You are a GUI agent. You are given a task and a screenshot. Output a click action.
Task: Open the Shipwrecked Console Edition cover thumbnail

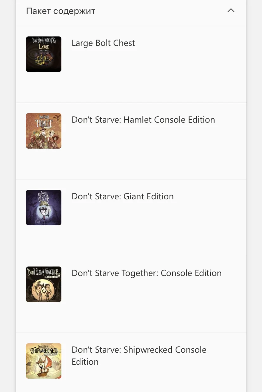(44, 361)
